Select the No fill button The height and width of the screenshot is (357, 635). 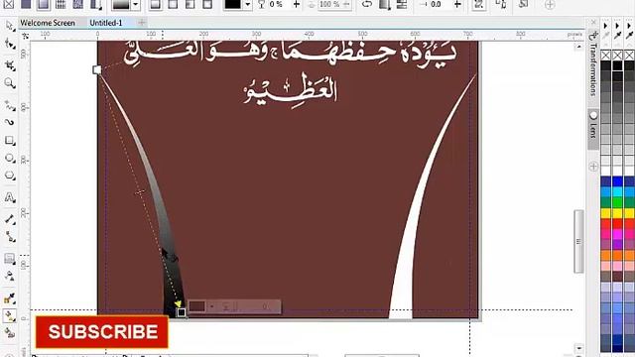[x=9, y=4]
